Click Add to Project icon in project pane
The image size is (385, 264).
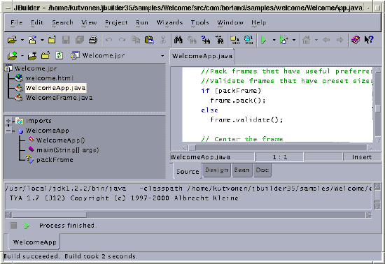click(x=12, y=56)
